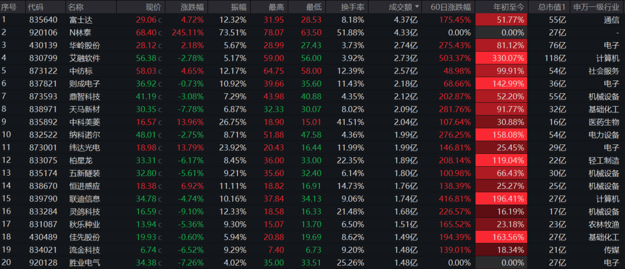Select stock name 五新隧装
Image resolution: width=625 pixels, height=269 pixels.
click(x=84, y=173)
